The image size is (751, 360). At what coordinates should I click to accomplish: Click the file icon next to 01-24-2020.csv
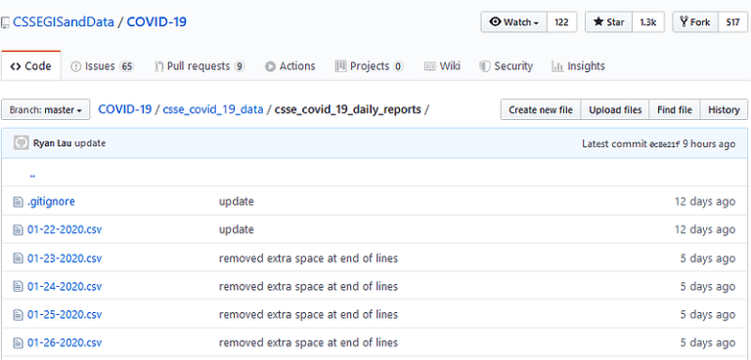point(18,287)
